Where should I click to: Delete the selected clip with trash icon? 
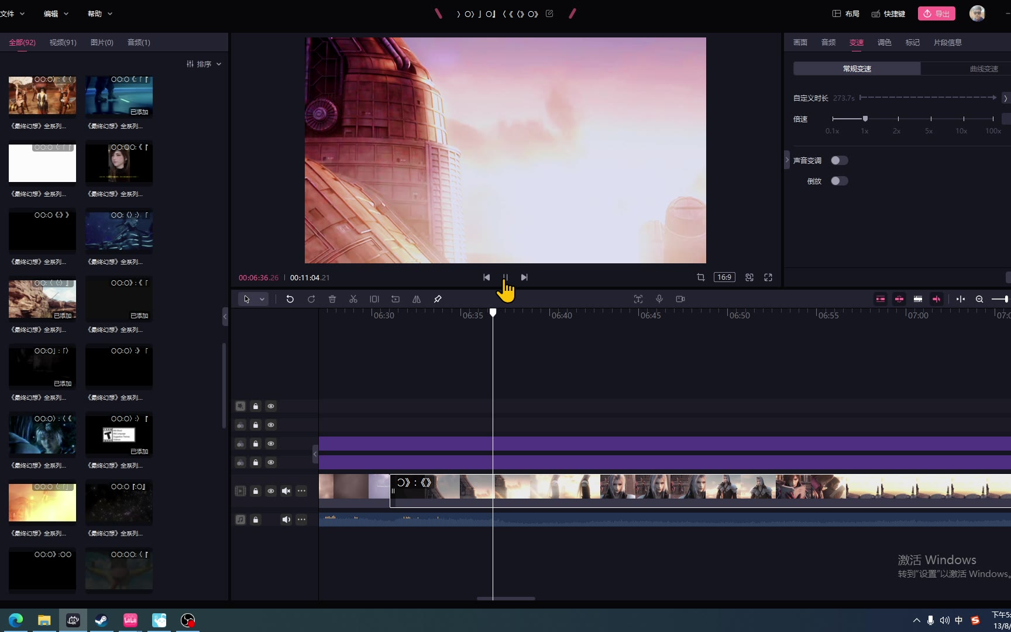click(x=332, y=299)
